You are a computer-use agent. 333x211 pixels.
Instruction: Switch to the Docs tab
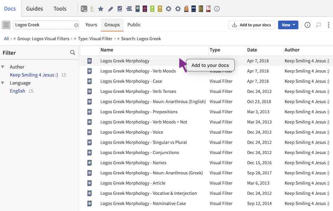(x=10, y=9)
